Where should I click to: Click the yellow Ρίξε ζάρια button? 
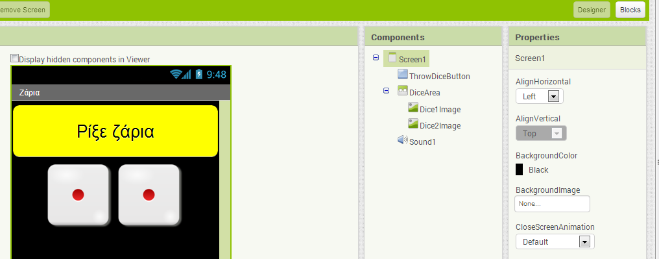(115, 131)
